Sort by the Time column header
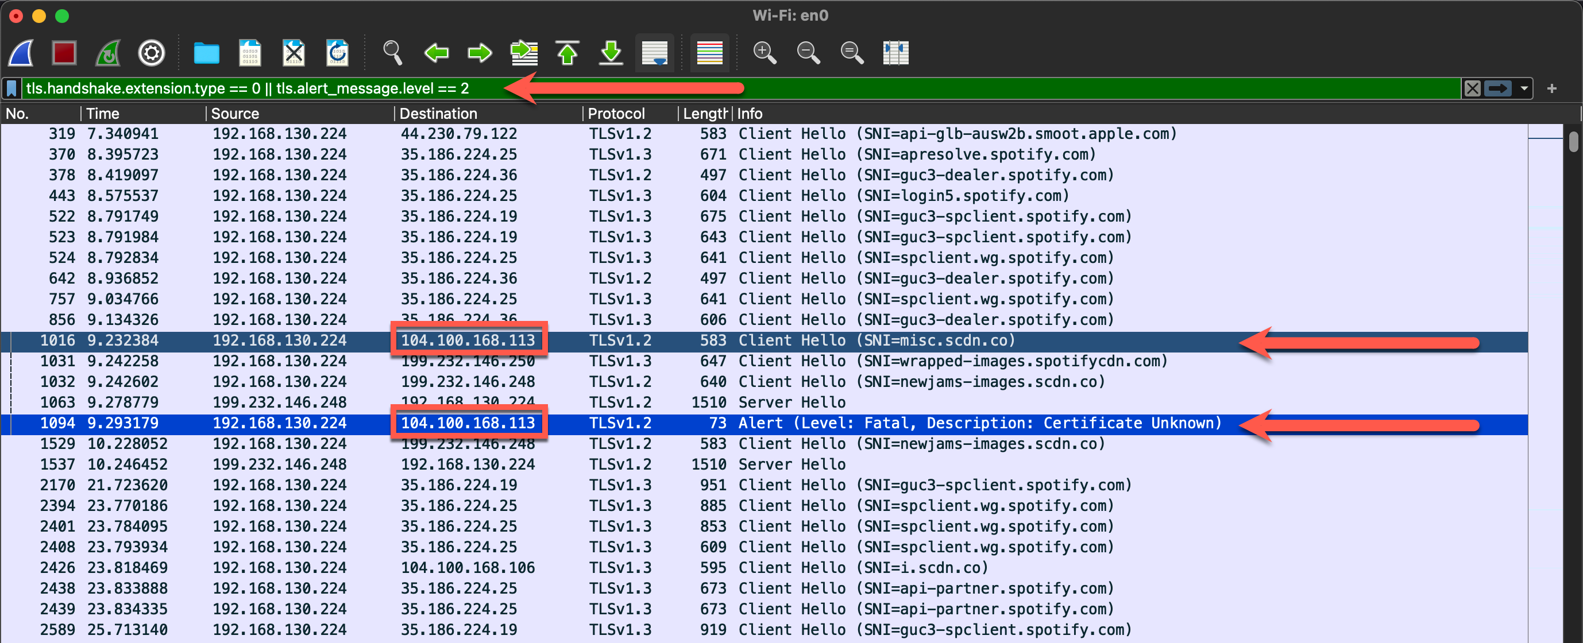 [x=103, y=113]
